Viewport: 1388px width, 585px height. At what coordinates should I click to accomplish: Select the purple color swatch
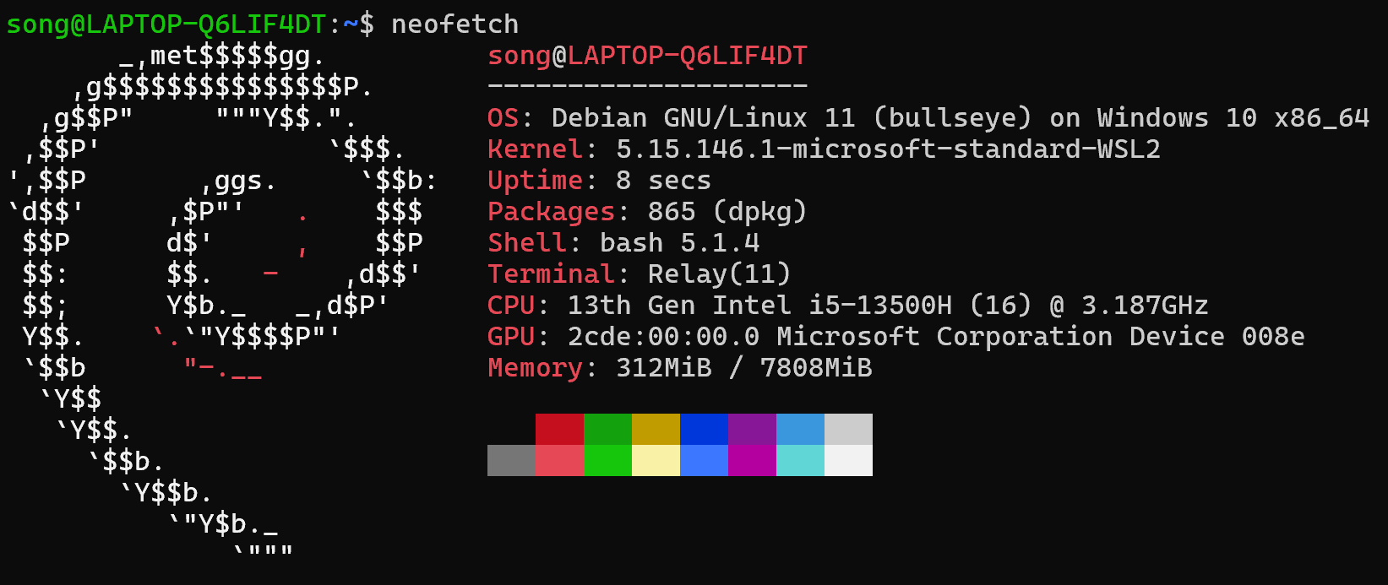click(752, 429)
